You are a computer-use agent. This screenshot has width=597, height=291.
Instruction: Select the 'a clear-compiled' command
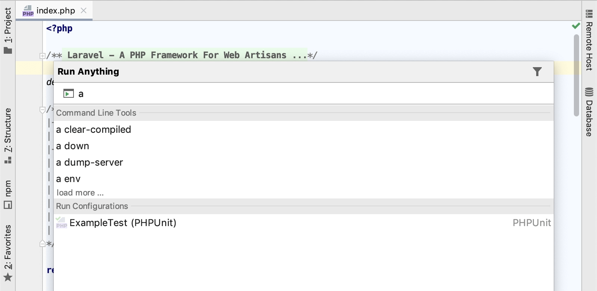click(x=94, y=129)
